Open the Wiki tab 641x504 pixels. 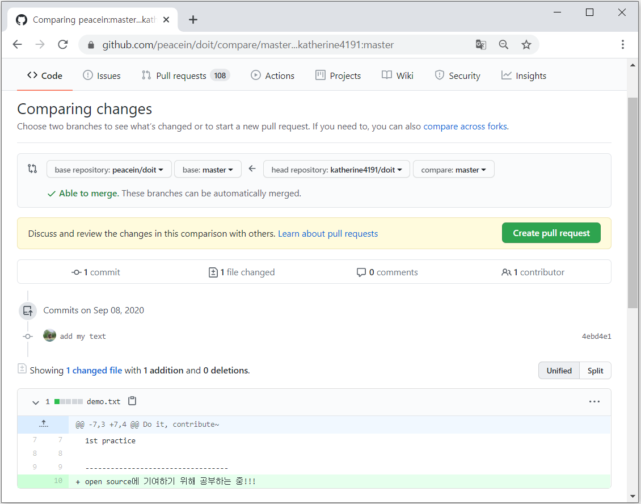click(x=397, y=75)
